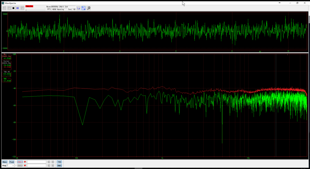
Task: Click the open file icon in toolbar
Action: point(4,8)
